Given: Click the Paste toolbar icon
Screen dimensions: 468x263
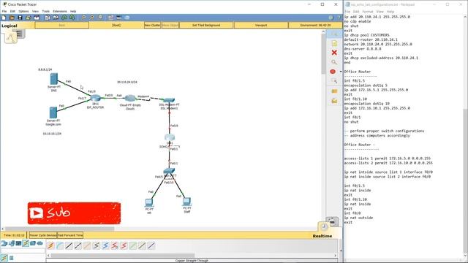Looking at the screenshot, I should click(56, 18).
